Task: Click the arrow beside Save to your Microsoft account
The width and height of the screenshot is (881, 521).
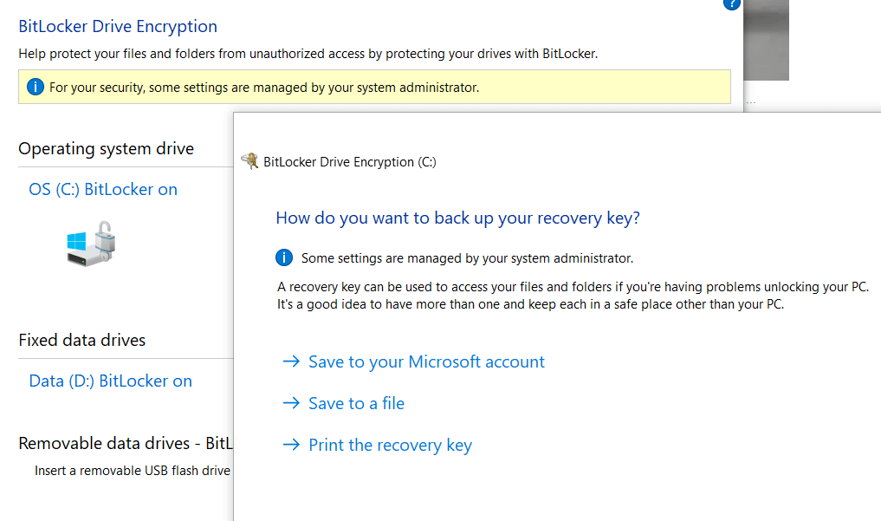Action: [x=291, y=361]
